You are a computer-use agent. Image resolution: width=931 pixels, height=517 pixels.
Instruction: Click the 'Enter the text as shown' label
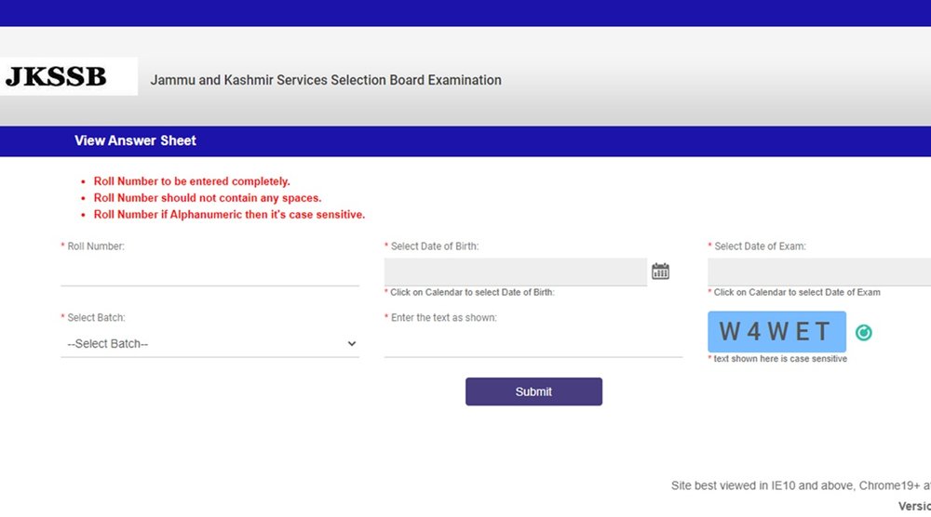point(443,318)
